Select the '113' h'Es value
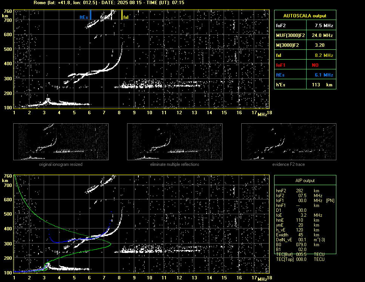This screenshot has width=365, height=282. 316,85
